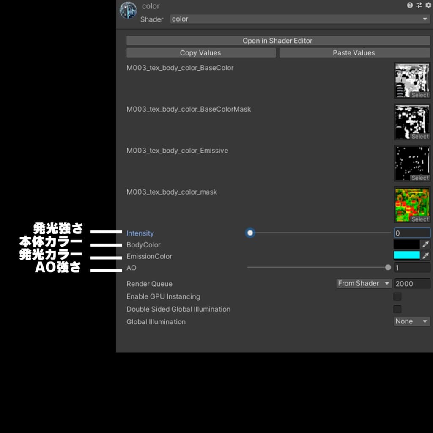Image resolution: width=433 pixels, height=433 pixels.
Task: Open the cyan EmissionColor swatch
Action: [406, 255]
